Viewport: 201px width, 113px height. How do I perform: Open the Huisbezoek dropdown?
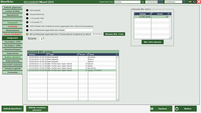(183, 2)
